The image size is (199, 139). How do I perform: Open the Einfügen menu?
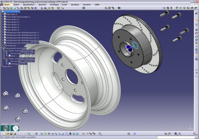(54, 5)
